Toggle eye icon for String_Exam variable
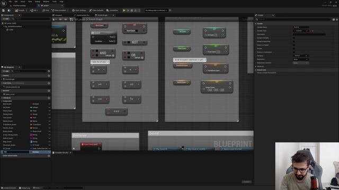Viewport: 339px width, 190px height. tap(49, 114)
